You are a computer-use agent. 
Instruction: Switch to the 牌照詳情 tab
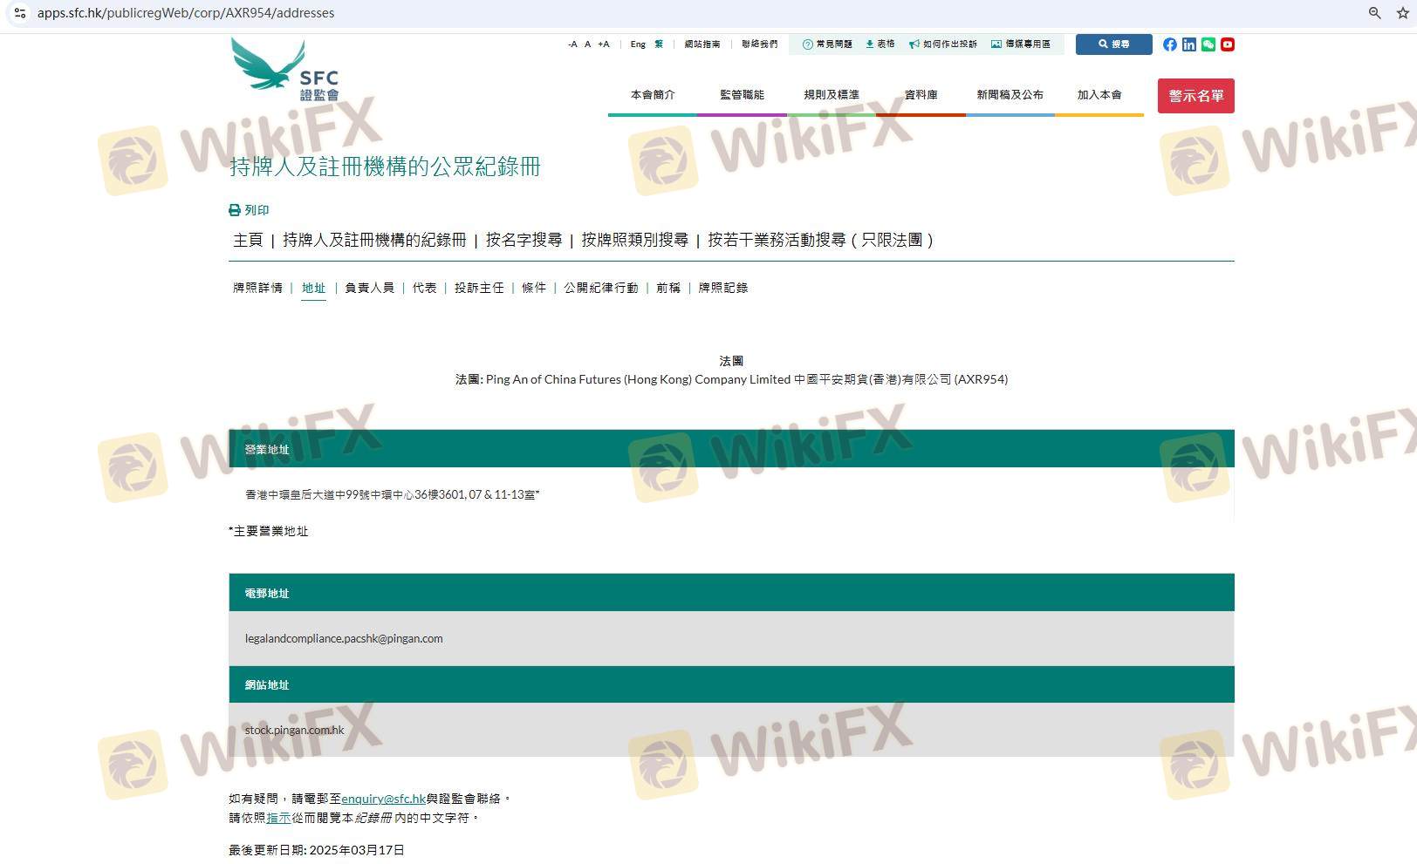257,288
